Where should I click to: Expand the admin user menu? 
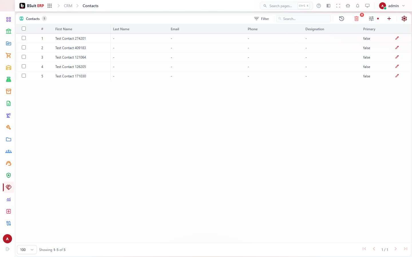[392, 6]
